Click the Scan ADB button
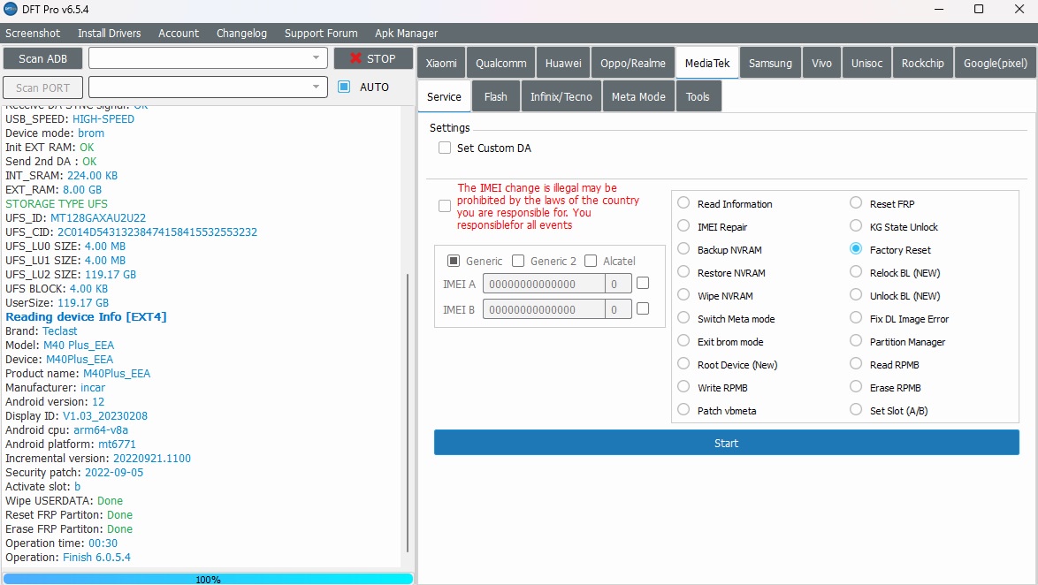The image size is (1038, 585). pos(43,58)
